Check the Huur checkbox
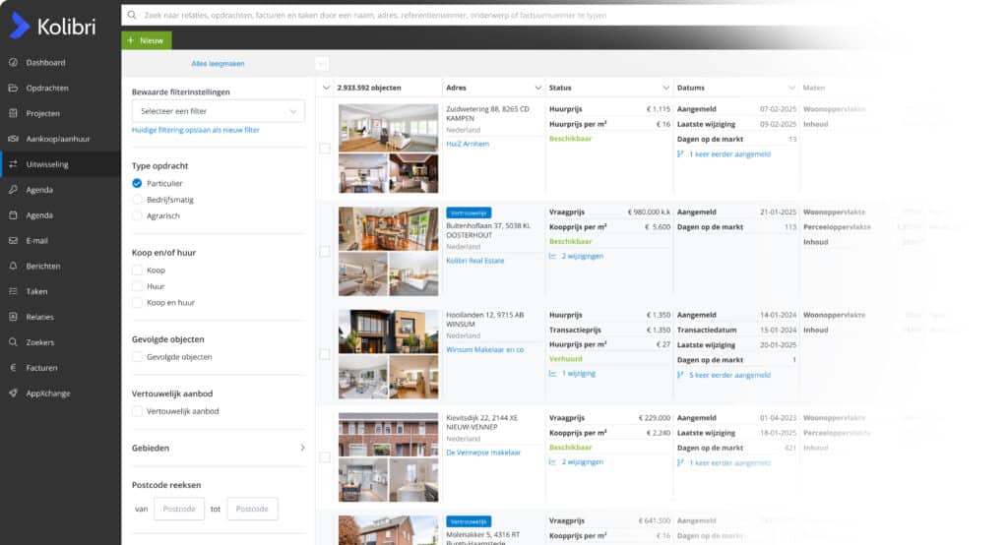This screenshot has width=1008, height=545. point(137,286)
